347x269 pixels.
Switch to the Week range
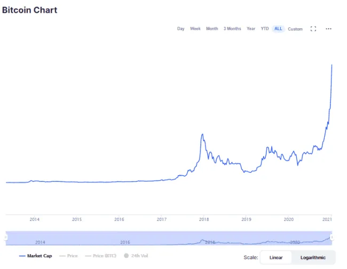195,29
